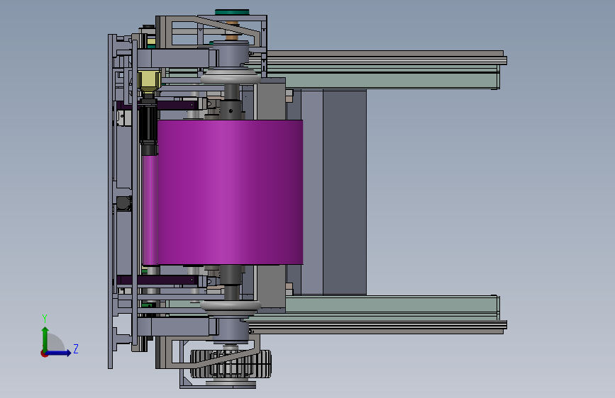Select the green cap at the model top
The height and width of the screenshot is (398, 615).
point(232,13)
